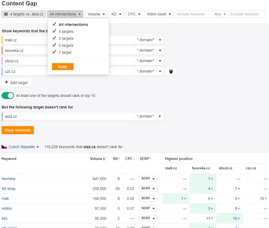Open the Czech Republic country selector

tap(24, 147)
